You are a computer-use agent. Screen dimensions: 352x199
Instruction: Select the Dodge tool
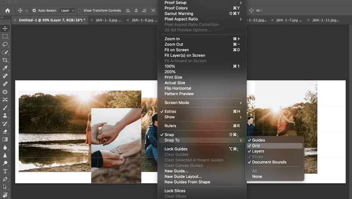[x=5, y=163]
